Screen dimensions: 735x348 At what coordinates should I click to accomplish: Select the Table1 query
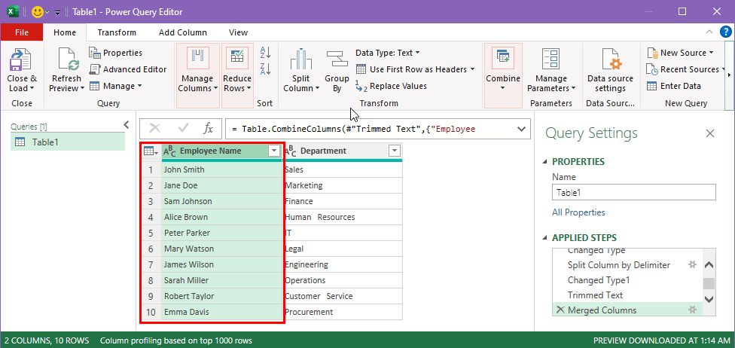click(68, 142)
